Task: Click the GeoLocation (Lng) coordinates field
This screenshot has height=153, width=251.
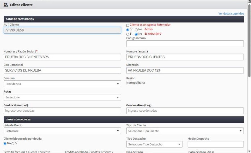Action: (185, 111)
